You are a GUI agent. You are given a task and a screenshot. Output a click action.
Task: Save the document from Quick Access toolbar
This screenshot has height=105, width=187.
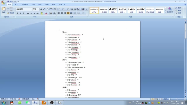(8, 2)
